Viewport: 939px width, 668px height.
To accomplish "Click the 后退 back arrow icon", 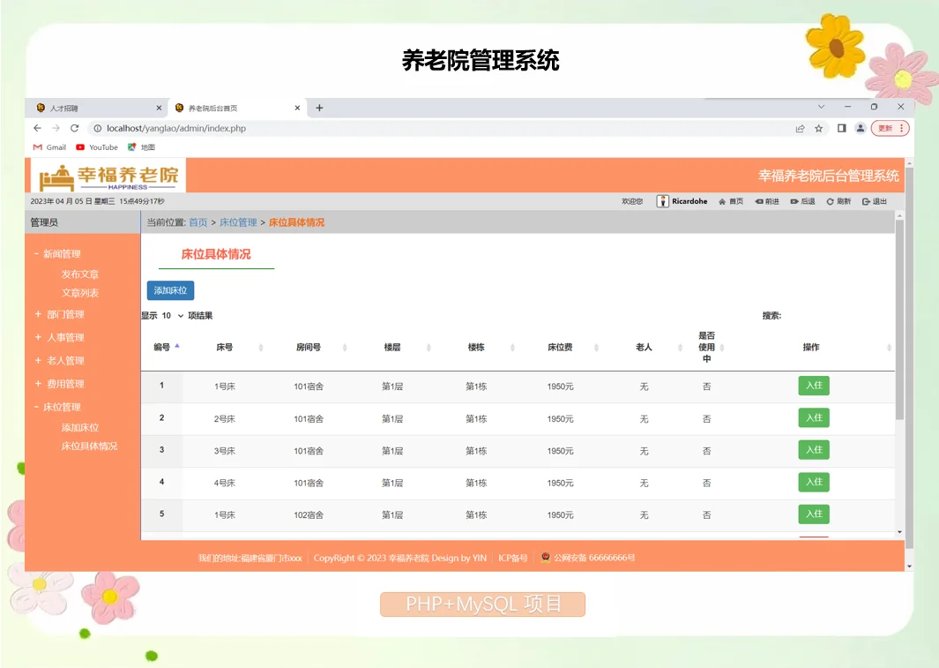I will (x=793, y=201).
